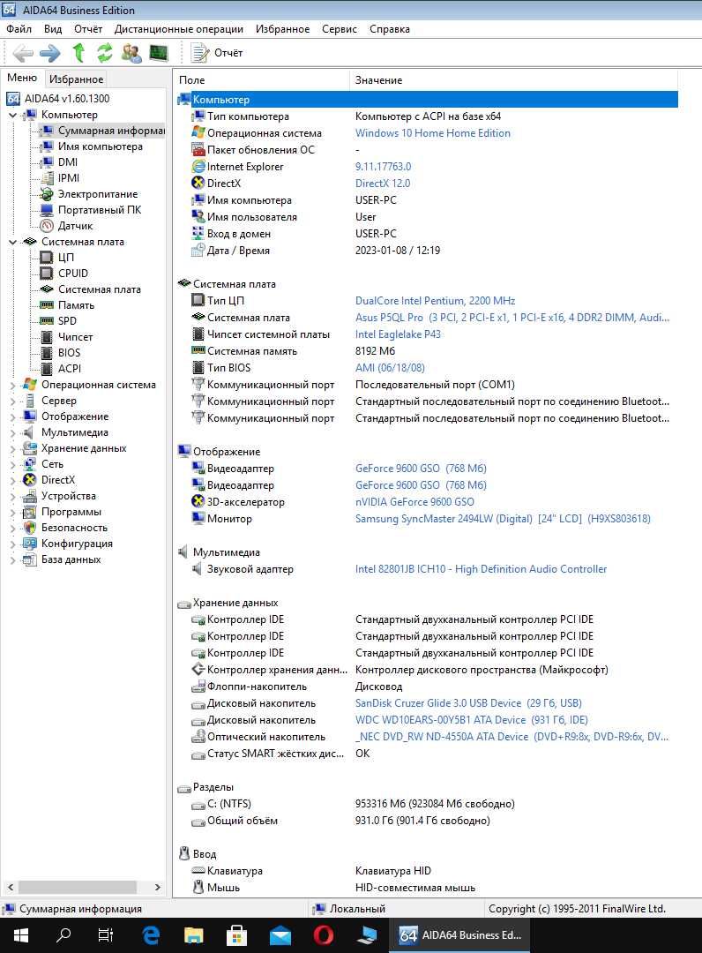Click the Программы icon in tree
702x953 pixels.
[30, 512]
